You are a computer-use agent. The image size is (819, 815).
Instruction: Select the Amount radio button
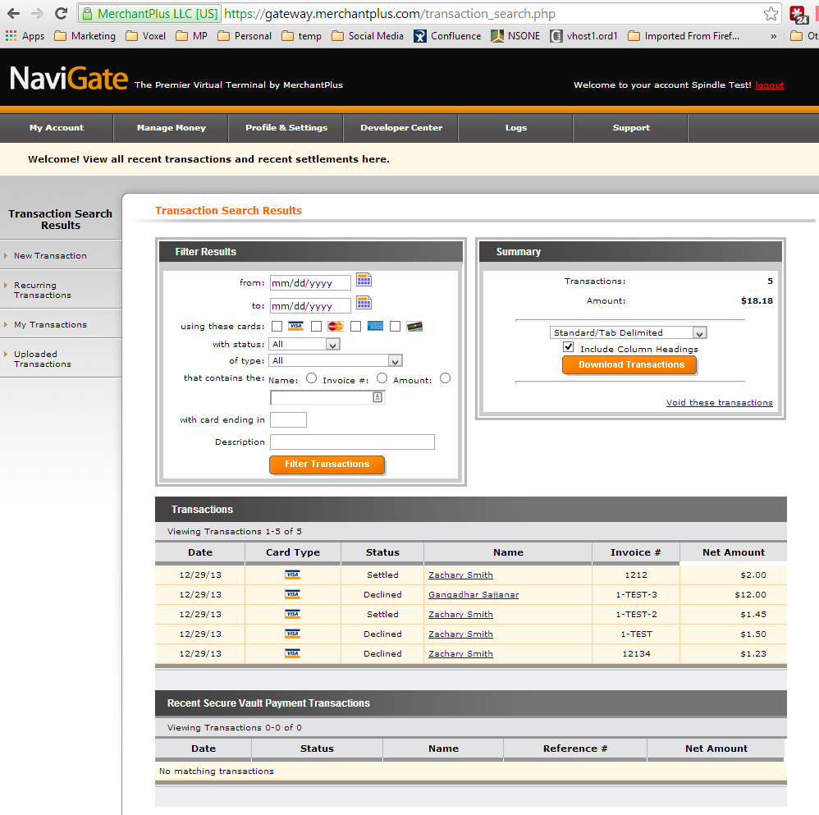pos(445,378)
